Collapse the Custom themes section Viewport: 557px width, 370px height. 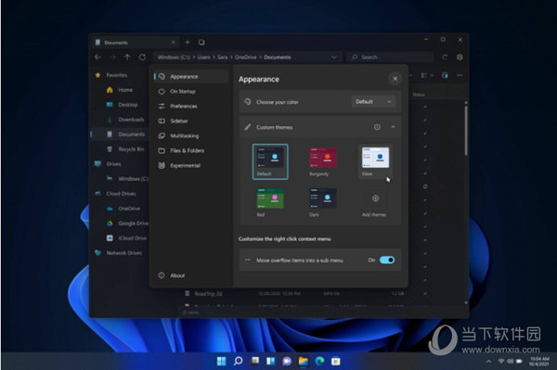[x=393, y=127]
